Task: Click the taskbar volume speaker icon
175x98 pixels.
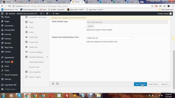Action: 162,96
